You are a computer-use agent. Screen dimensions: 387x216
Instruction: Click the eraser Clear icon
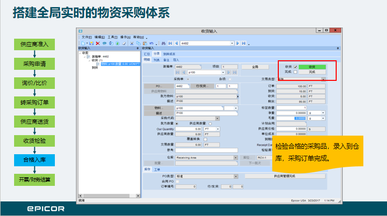pos(124,43)
